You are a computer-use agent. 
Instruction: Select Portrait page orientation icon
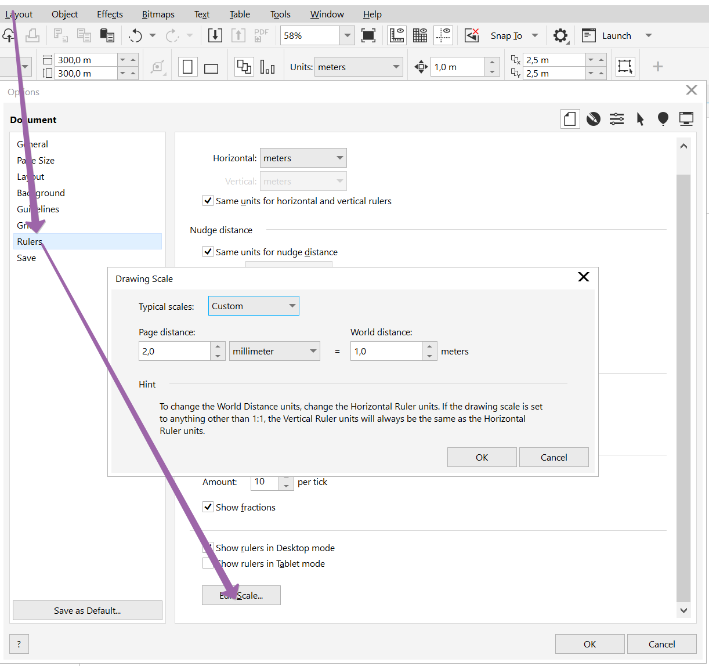(187, 67)
